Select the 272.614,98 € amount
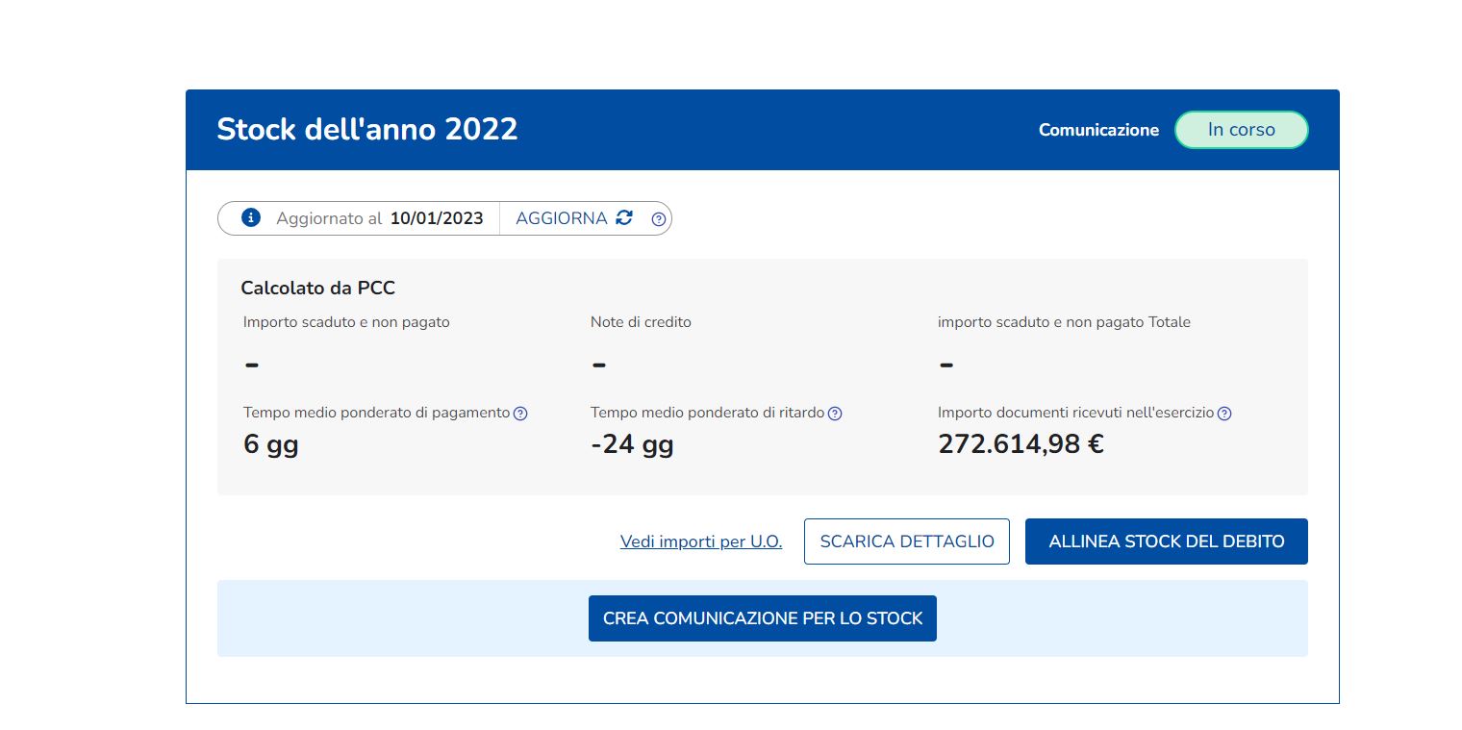This screenshot has width=1462, height=730. [x=1020, y=444]
